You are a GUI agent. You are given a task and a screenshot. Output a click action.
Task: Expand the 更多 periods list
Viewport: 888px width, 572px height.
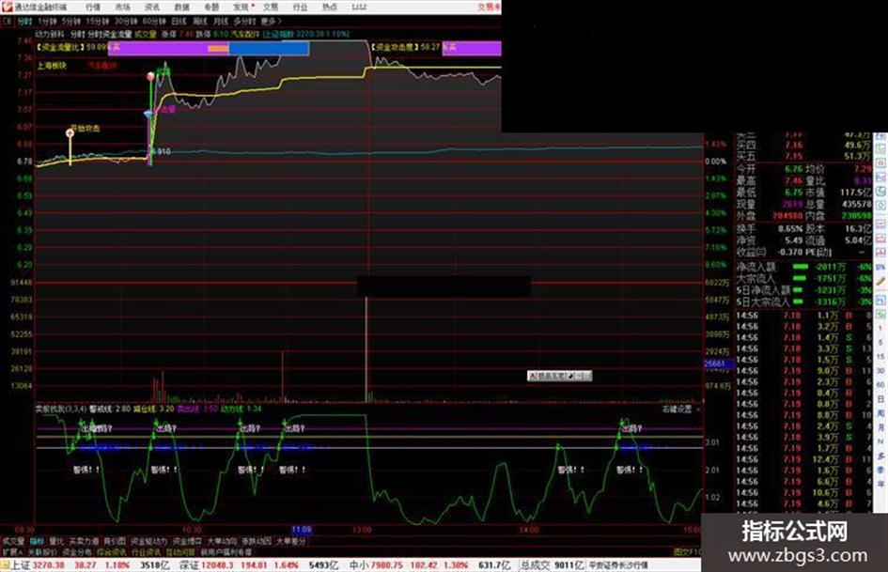[271, 22]
